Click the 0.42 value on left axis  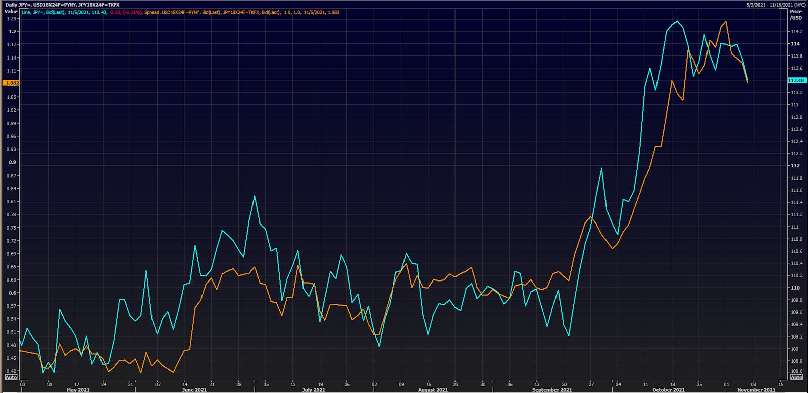click(x=11, y=371)
